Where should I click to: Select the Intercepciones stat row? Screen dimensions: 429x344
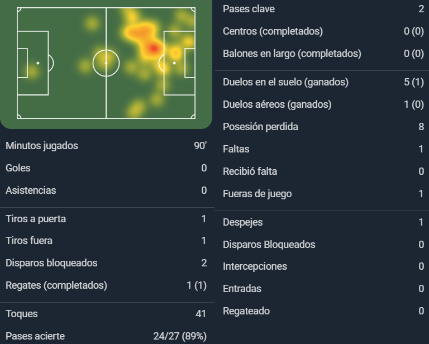(322, 266)
